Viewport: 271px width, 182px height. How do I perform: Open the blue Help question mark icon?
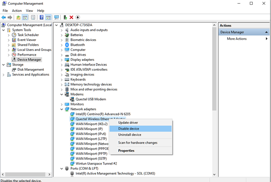[x=41, y=17]
